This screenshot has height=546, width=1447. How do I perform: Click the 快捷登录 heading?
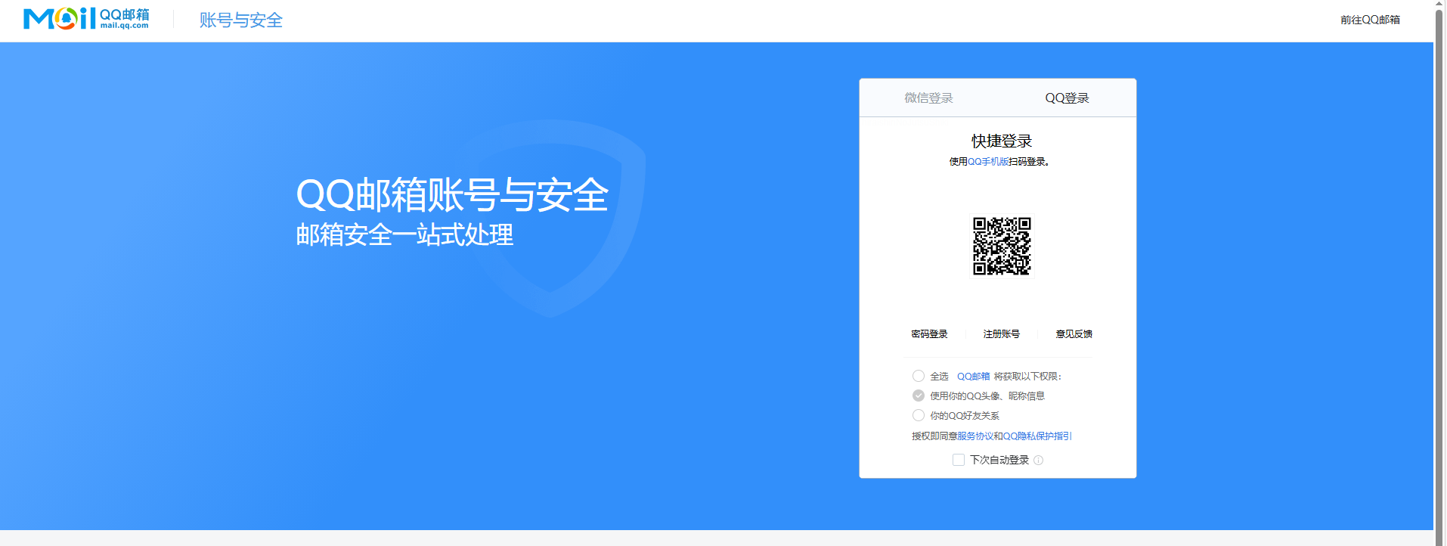tap(1002, 141)
